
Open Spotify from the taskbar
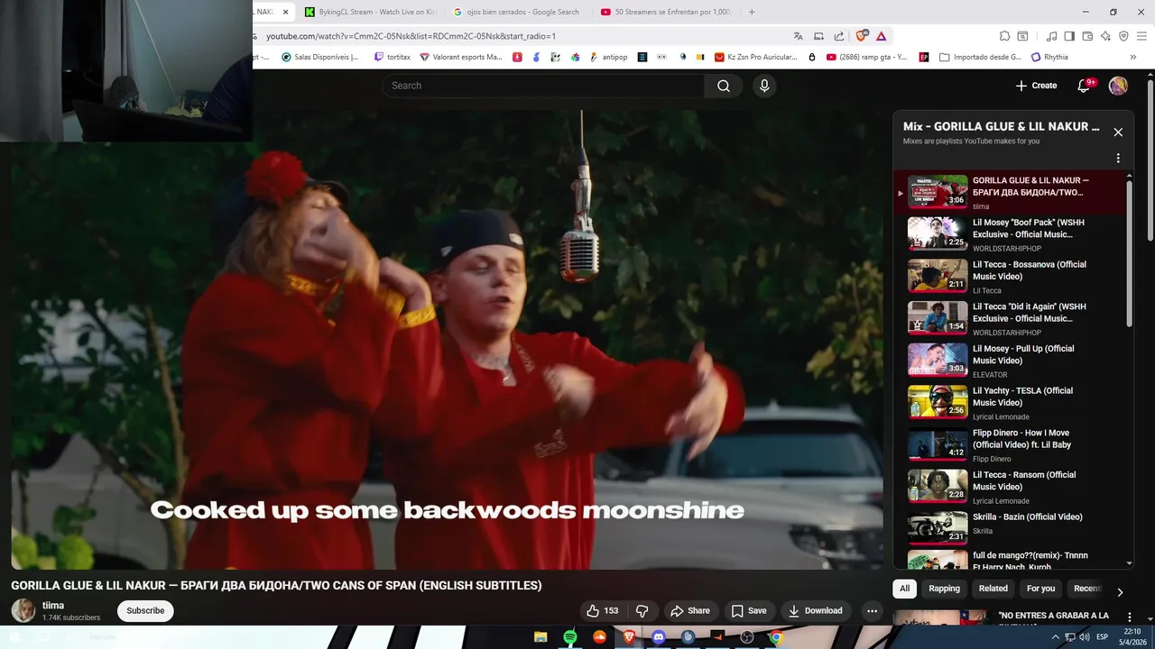(x=570, y=637)
